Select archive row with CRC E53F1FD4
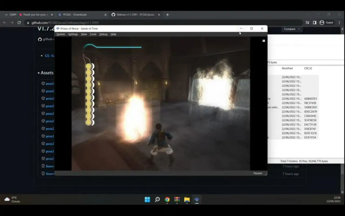The height and width of the screenshot is (216, 345). (x=293, y=138)
